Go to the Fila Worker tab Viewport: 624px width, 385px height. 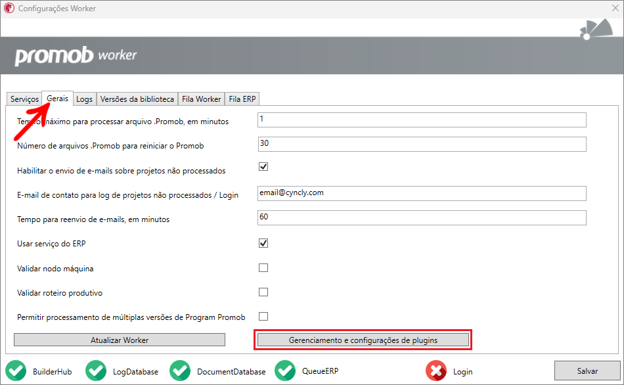(x=202, y=99)
